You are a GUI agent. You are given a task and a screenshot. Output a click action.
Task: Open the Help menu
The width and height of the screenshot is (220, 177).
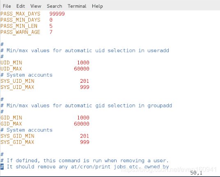pos(97,6)
